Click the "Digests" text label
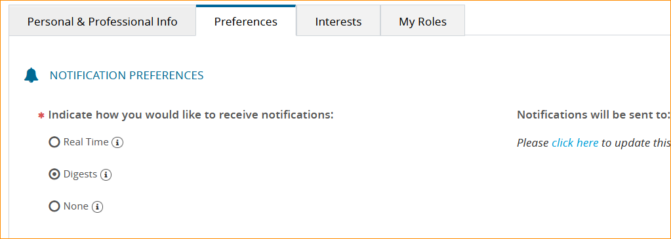 pos(80,174)
